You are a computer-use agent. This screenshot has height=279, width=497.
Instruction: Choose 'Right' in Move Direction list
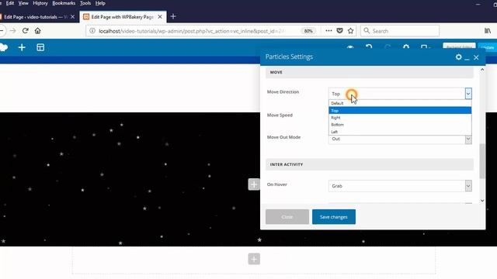[400, 118]
